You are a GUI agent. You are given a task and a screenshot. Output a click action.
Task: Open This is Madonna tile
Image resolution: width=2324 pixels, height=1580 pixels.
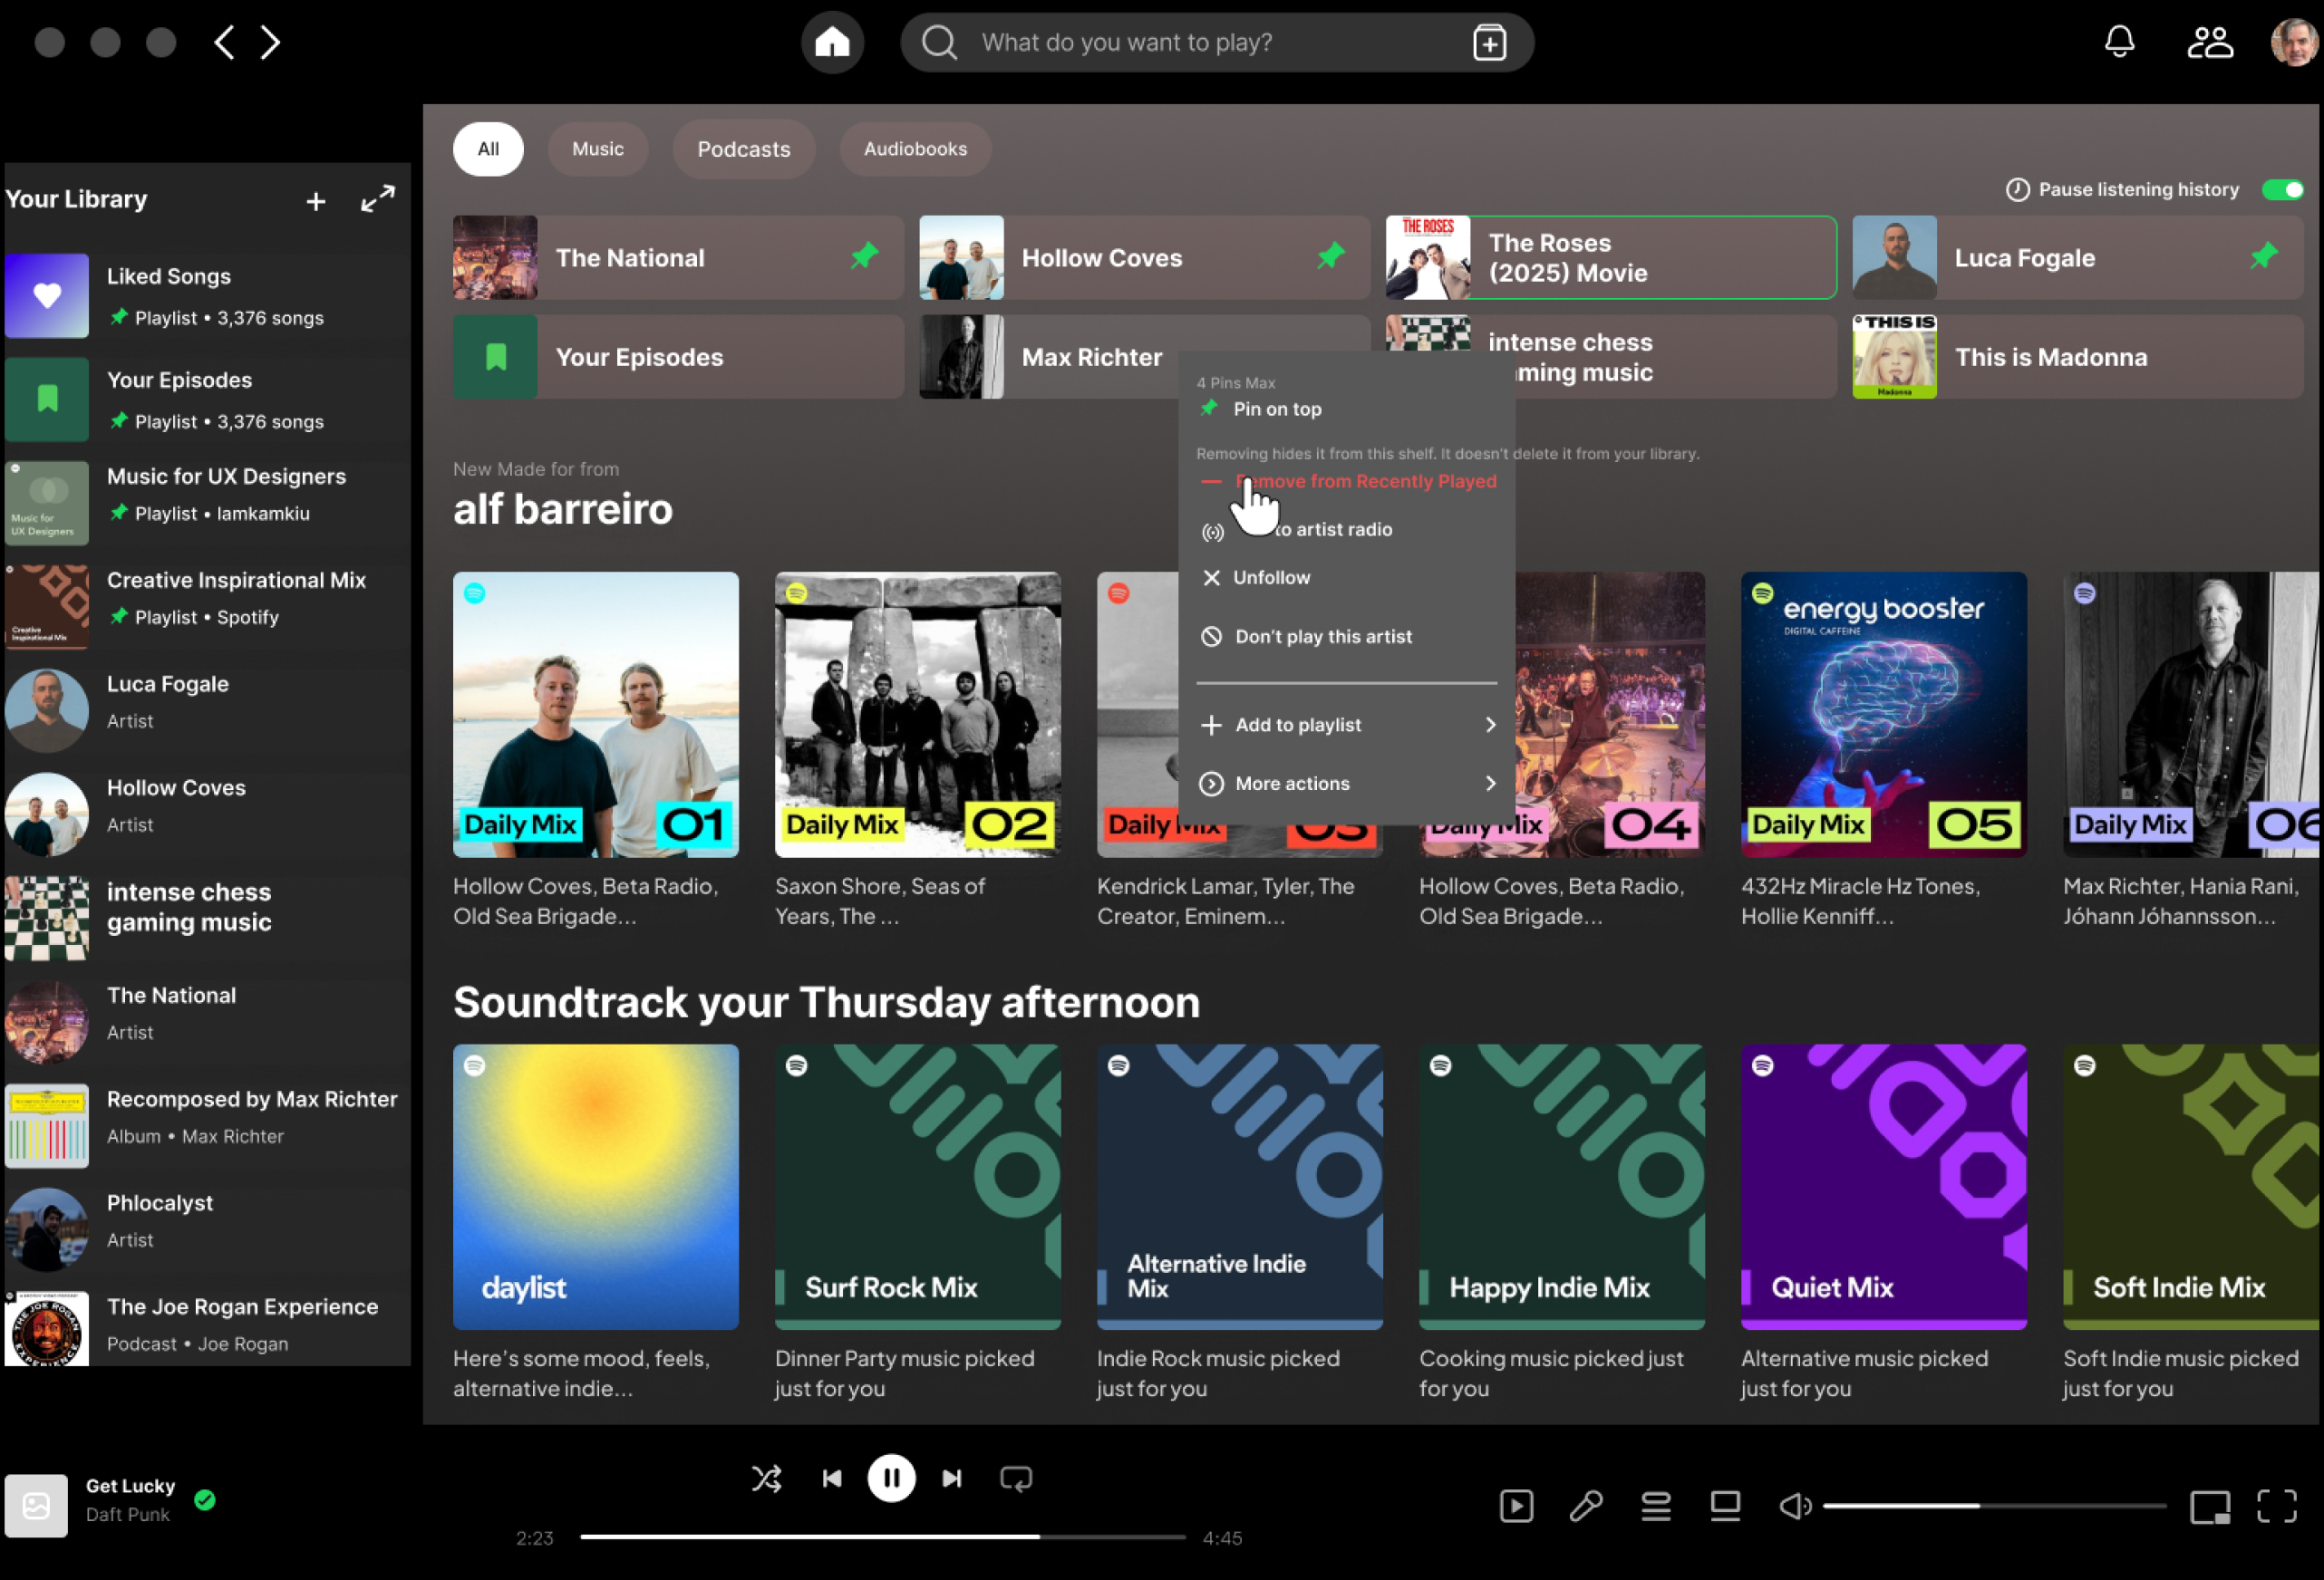coord(2077,357)
